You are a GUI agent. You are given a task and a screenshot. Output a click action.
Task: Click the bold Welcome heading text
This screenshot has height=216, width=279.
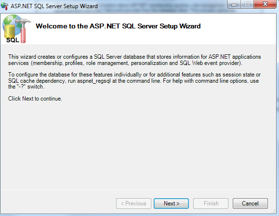pyautogui.click(x=118, y=26)
